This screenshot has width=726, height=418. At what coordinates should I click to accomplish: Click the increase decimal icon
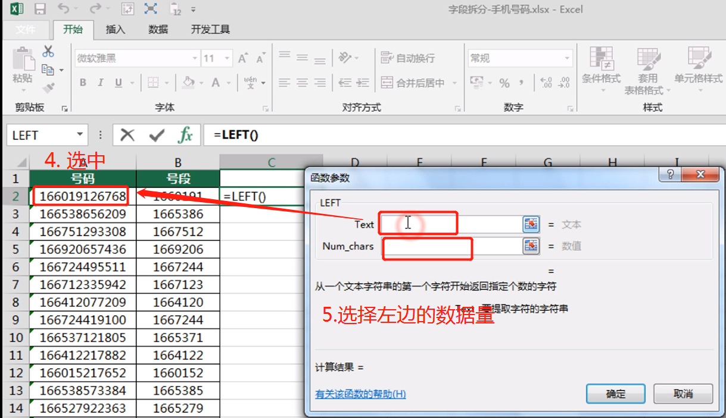tap(546, 83)
